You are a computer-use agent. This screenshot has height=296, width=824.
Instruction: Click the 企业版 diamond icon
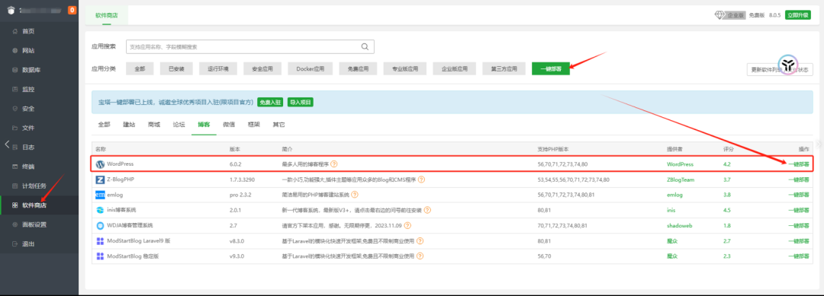[x=719, y=15]
